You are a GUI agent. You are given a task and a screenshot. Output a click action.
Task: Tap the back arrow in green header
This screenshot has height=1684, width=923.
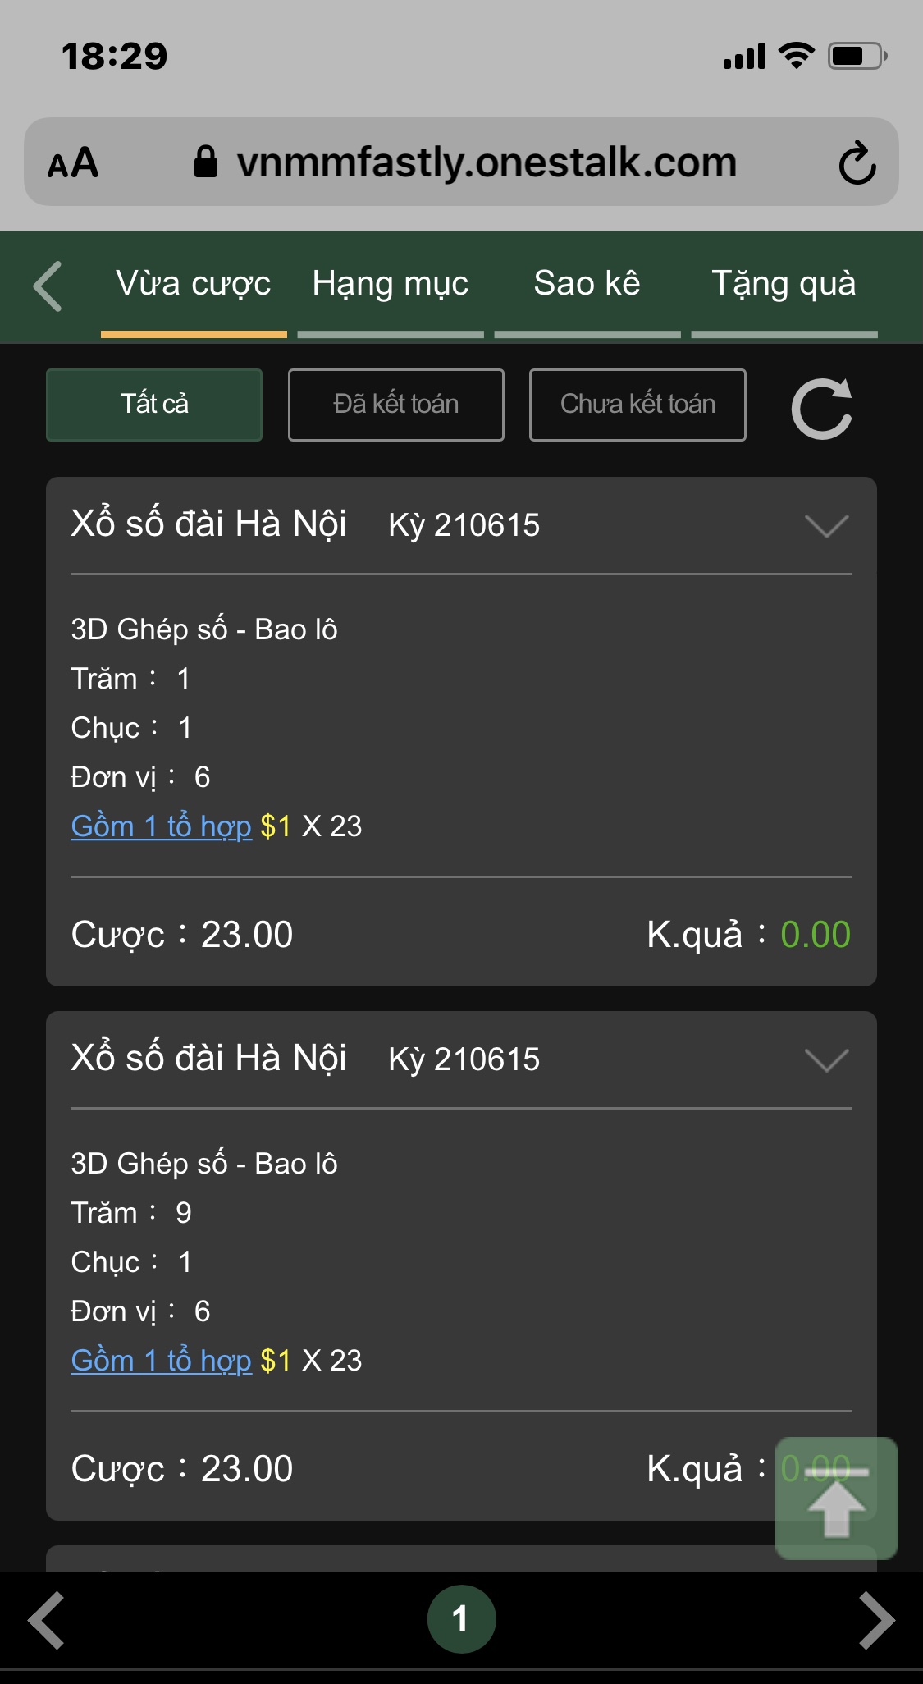click(x=48, y=286)
